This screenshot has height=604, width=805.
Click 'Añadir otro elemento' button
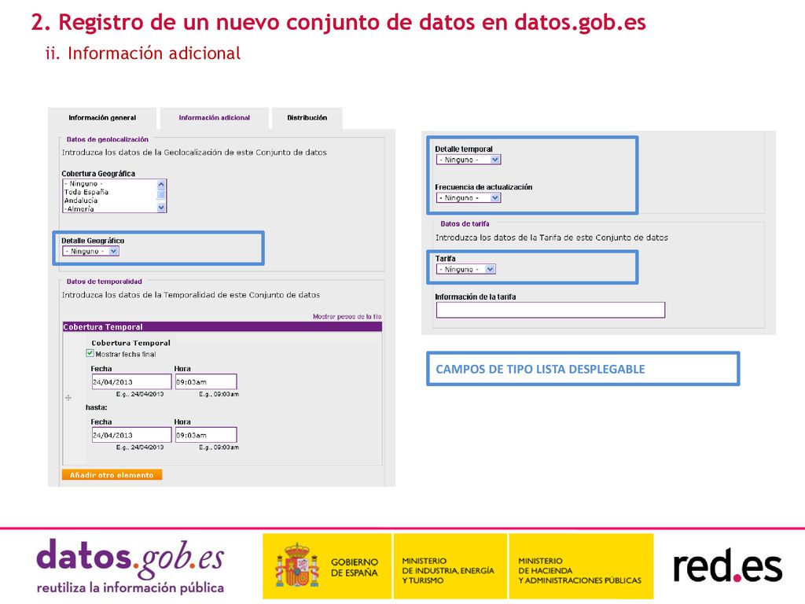click(112, 474)
